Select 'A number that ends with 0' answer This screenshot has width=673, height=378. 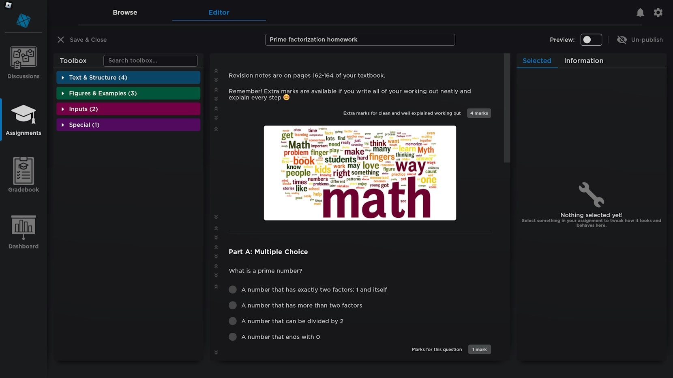[233, 337]
